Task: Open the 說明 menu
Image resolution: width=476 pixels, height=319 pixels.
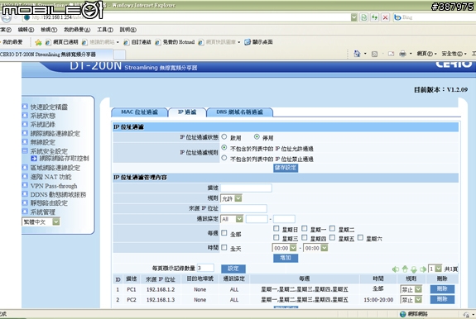Action: (127, 30)
